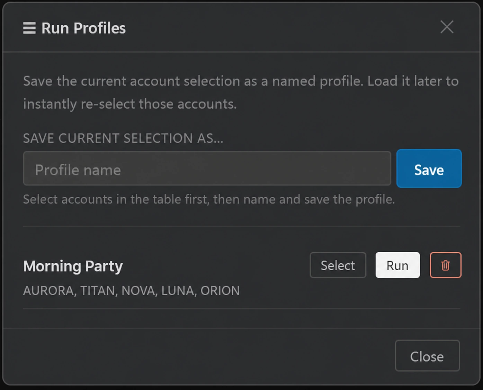Image resolution: width=483 pixels, height=390 pixels.
Task: Close the Run Profiles dialog
Action: click(427, 356)
